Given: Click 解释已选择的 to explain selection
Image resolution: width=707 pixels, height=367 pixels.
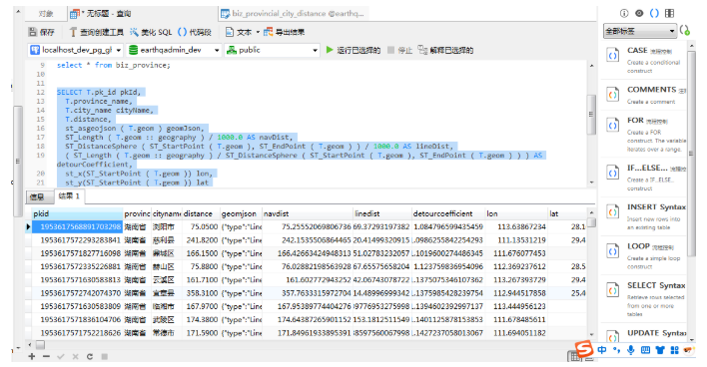Looking at the screenshot, I should [445, 50].
